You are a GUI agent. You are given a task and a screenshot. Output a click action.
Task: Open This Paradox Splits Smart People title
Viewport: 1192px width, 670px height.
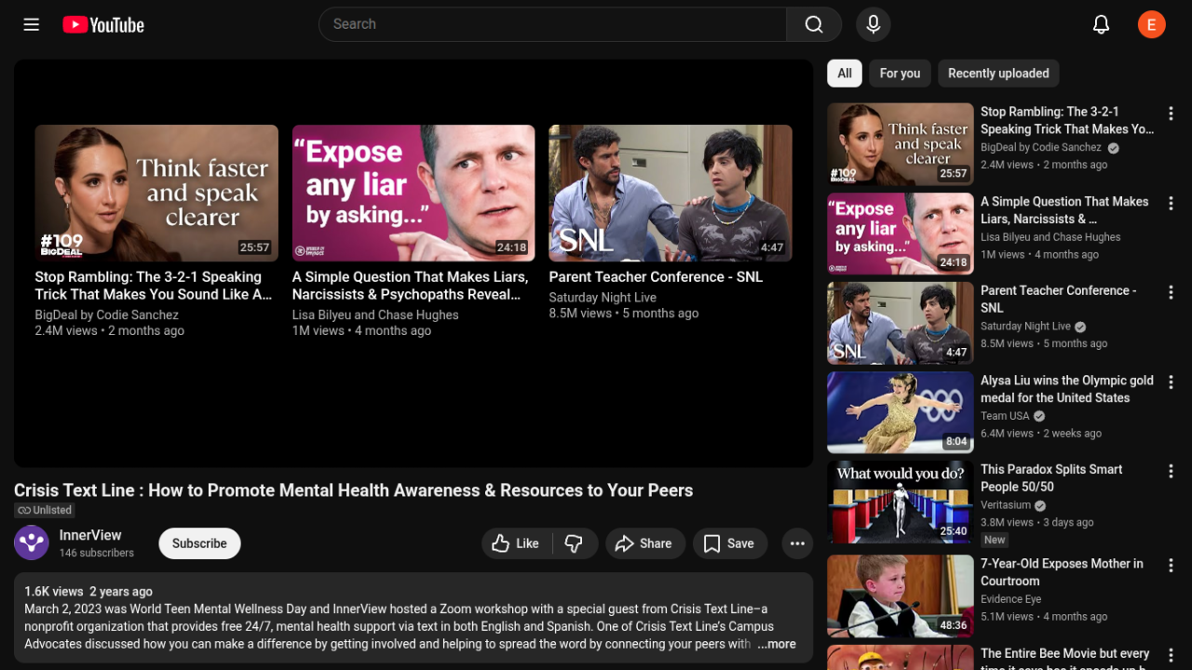coord(1051,478)
